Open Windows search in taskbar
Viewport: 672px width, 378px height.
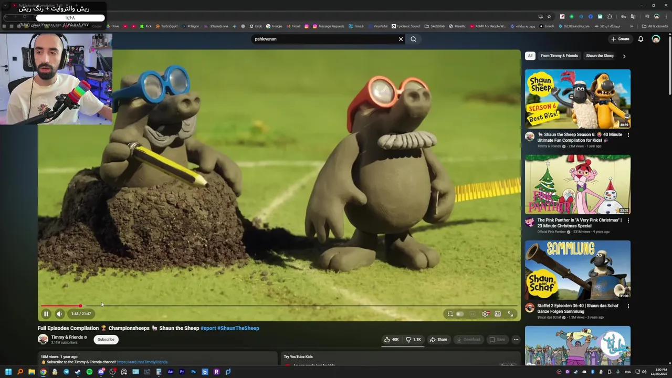pyautogui.click(x=20, y=372)
